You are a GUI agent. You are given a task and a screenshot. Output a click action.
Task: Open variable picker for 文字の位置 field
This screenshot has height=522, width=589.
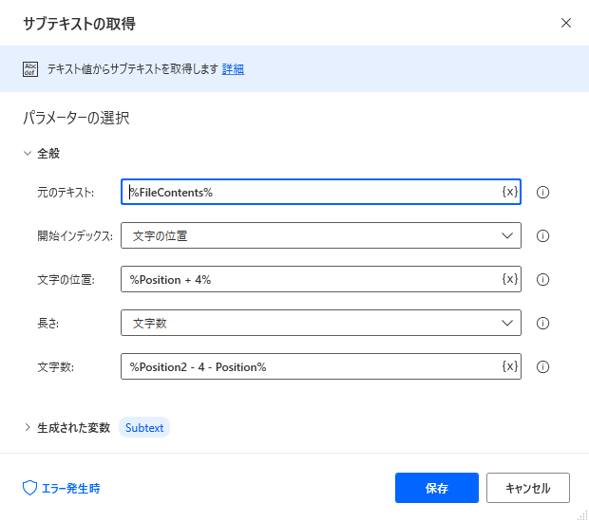(x=510, y=279)
